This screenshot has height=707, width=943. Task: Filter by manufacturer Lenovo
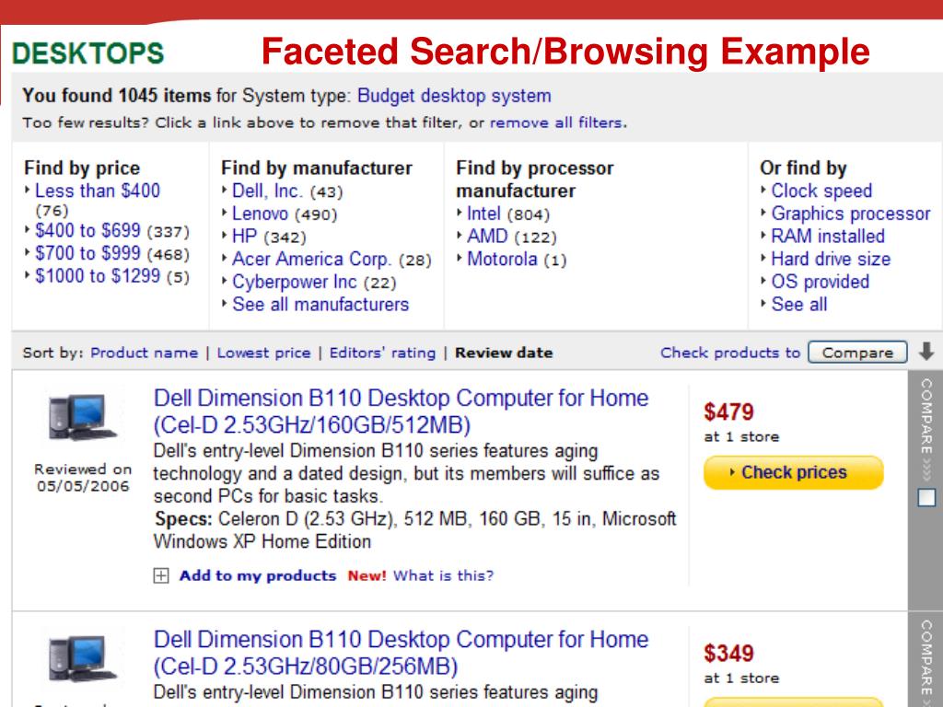click(260, 214)
